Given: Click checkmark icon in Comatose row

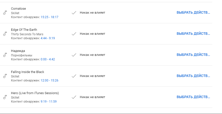Looking at the screenshot, I should tap(74, 13).
